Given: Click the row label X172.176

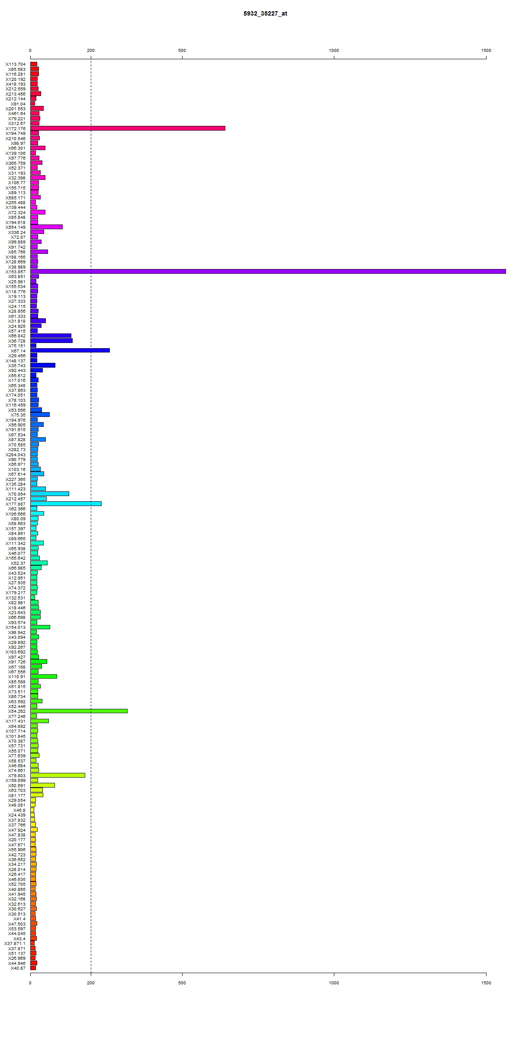Looking at the screenshot, I should click(16, 128).
